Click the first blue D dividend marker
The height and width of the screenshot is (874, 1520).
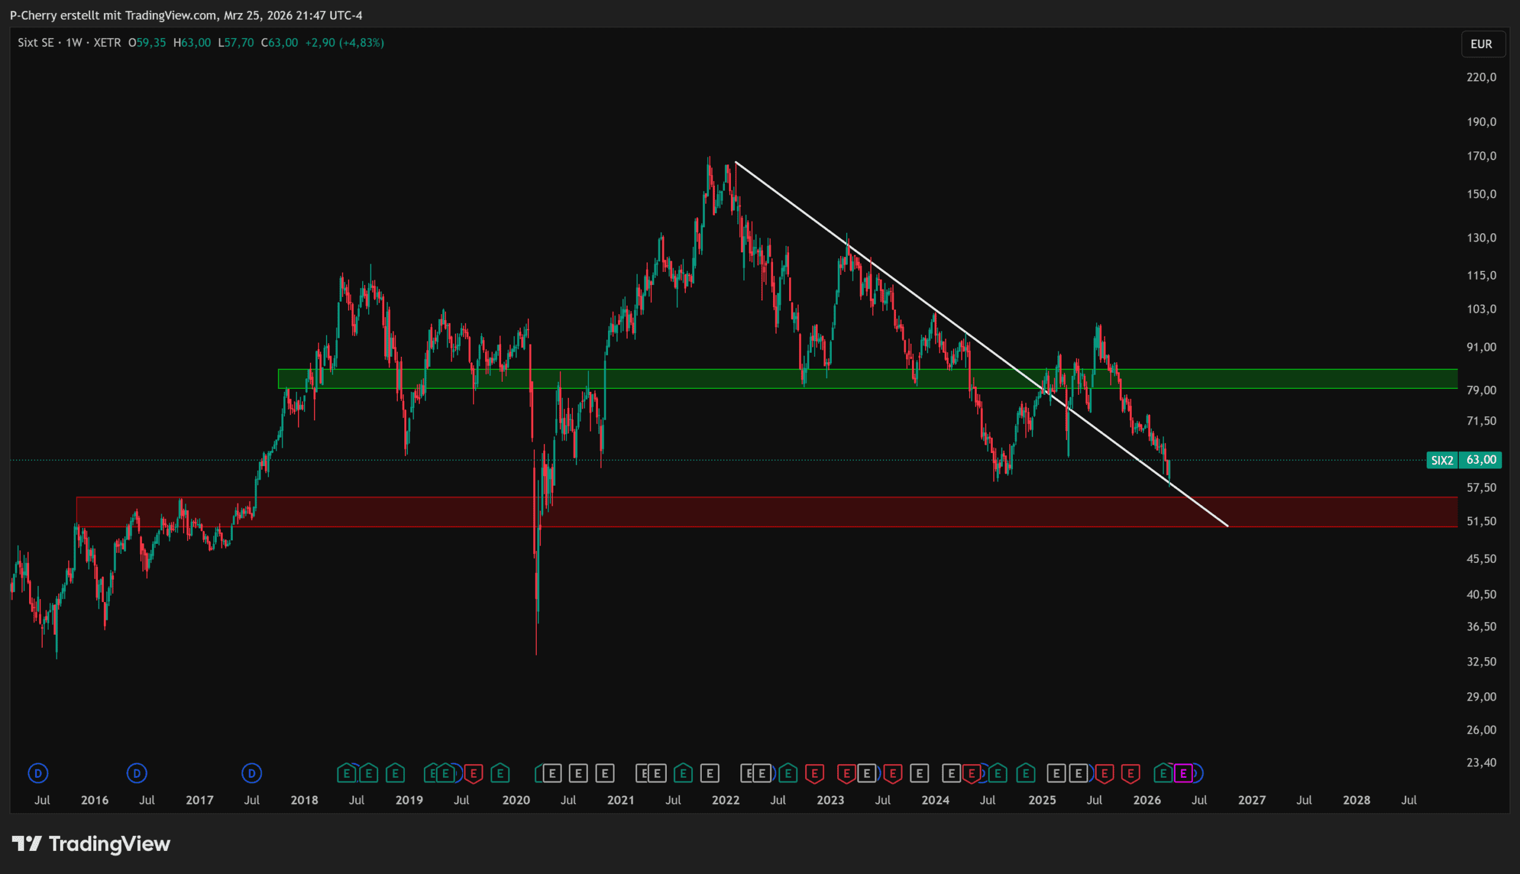tap(38, 773)
